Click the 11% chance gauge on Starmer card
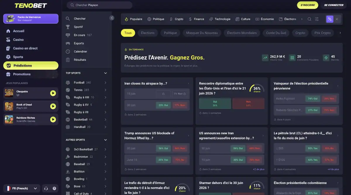 pyautogui.click(x=257, y=186)
